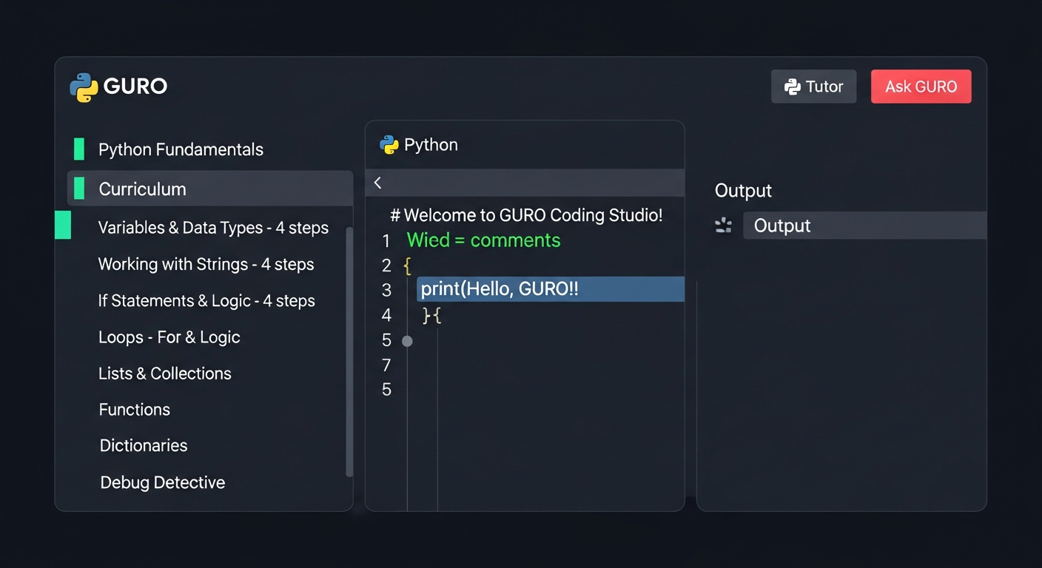Click the green indicator beside Python Fundamentals
The width and height of the screenshot is (1042, 568).
(x=78, y=149)
